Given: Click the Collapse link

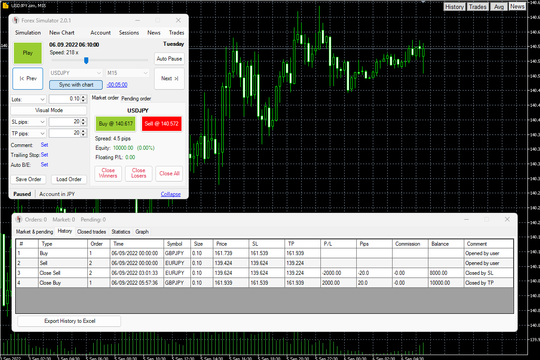Looking at the screenshot, I should pos(171,194).
